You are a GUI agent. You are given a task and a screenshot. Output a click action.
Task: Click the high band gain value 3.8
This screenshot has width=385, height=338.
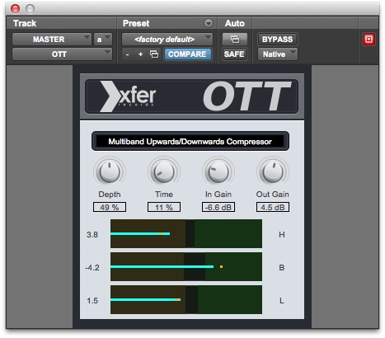pyautogui.click(x=92, y=235)
